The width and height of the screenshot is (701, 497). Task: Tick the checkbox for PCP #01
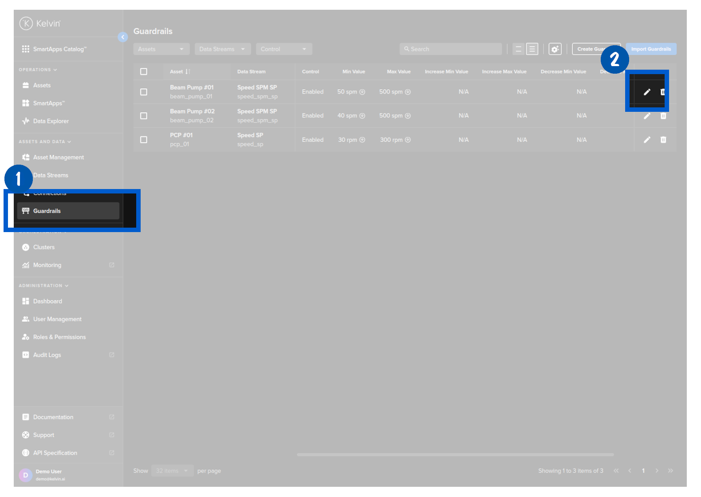click(x=144, y=140)
